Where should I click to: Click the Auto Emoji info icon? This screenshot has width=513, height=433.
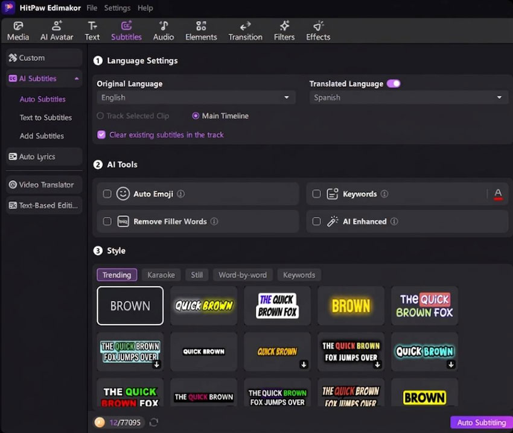pyautogui.click(x=181, y=194)
